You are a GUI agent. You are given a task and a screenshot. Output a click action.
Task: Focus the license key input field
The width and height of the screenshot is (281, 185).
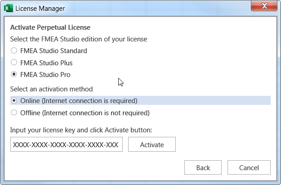coord(66,144)
